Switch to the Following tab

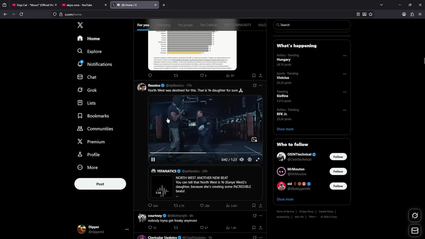(x=163, y=25)
